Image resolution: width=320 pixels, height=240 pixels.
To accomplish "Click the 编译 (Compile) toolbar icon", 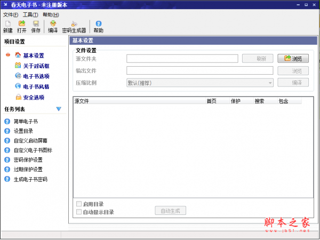I will (53, 27).
